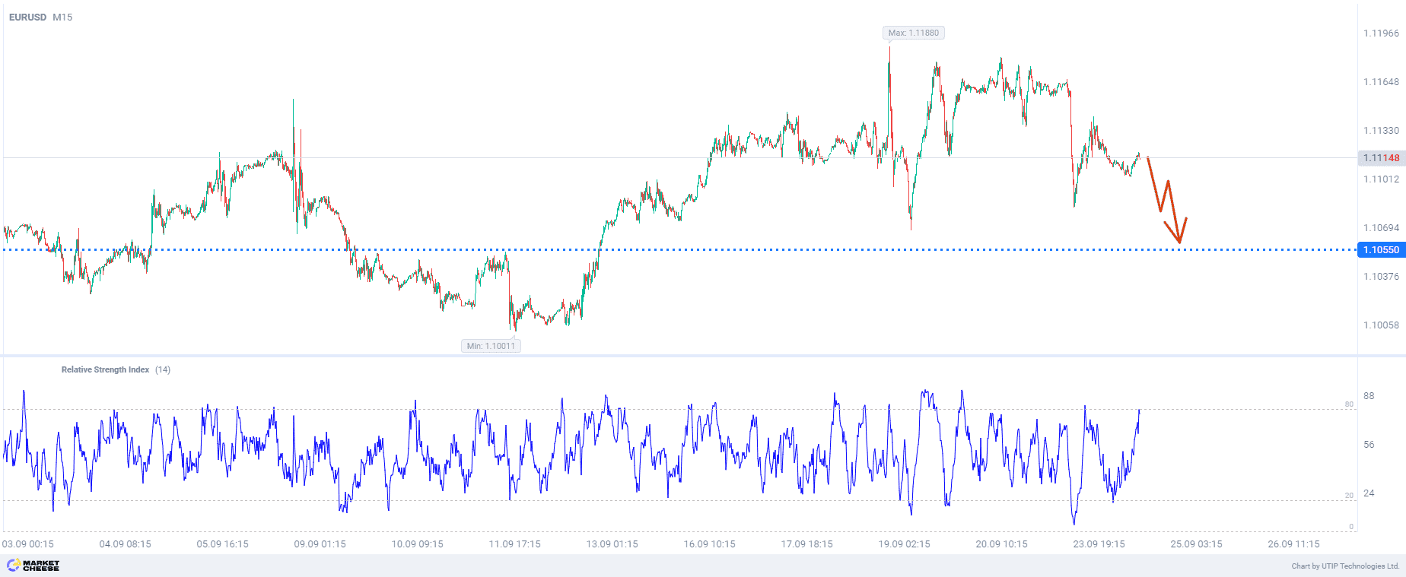Image resolution: width=1406 pixels, height=577 pixels.
Task: Click the Market Cheese logo icon
Action: coord(13,565)
